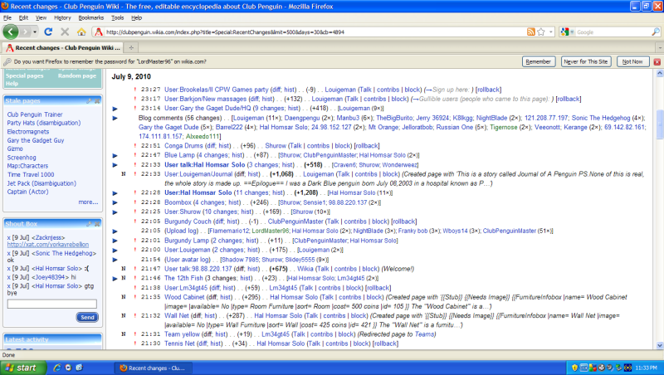Open the Edit menu
The image size is (664, 375).
coord(23,17)
